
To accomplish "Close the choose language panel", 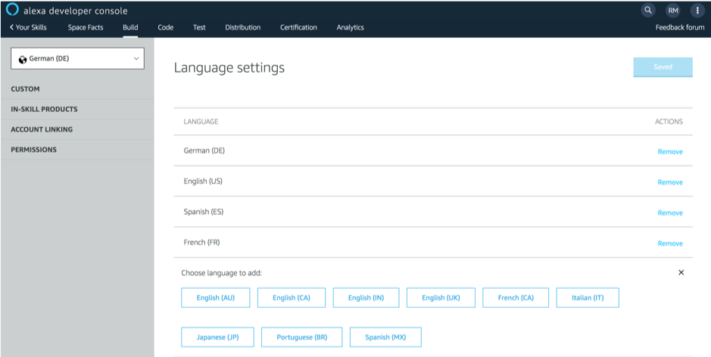I will 681,272.
